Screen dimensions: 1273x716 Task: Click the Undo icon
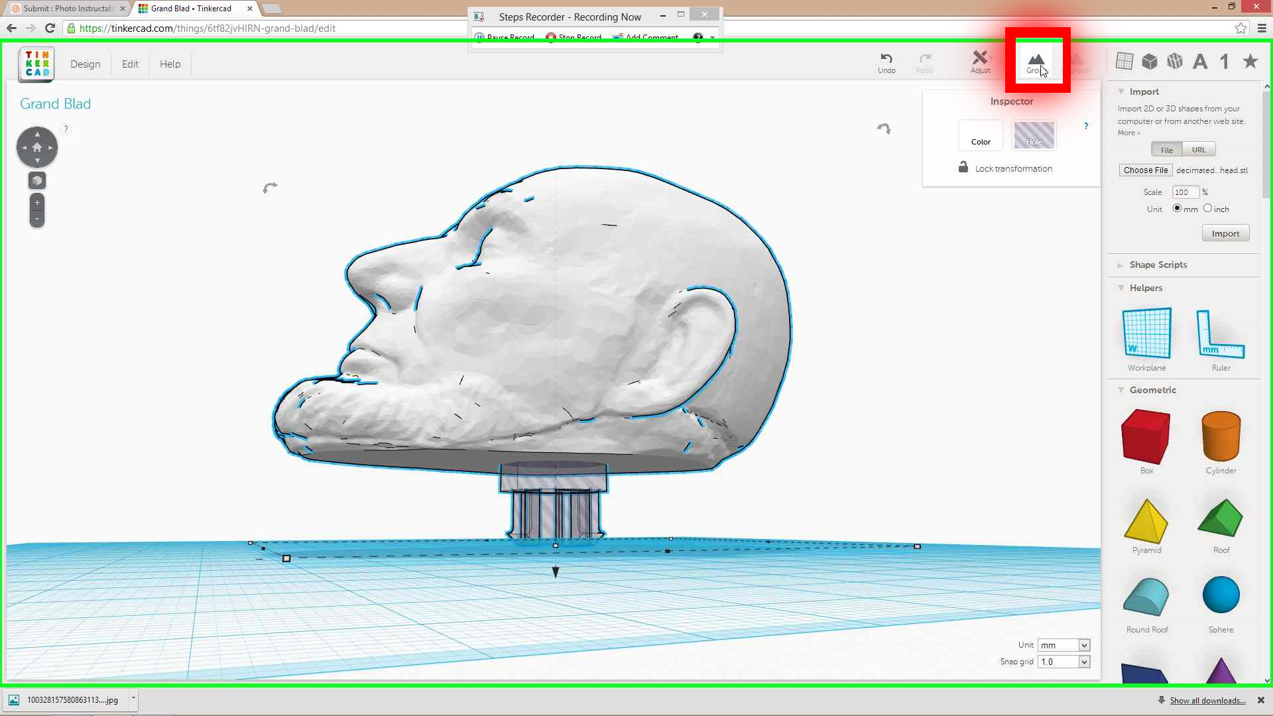tap(886, 62)
